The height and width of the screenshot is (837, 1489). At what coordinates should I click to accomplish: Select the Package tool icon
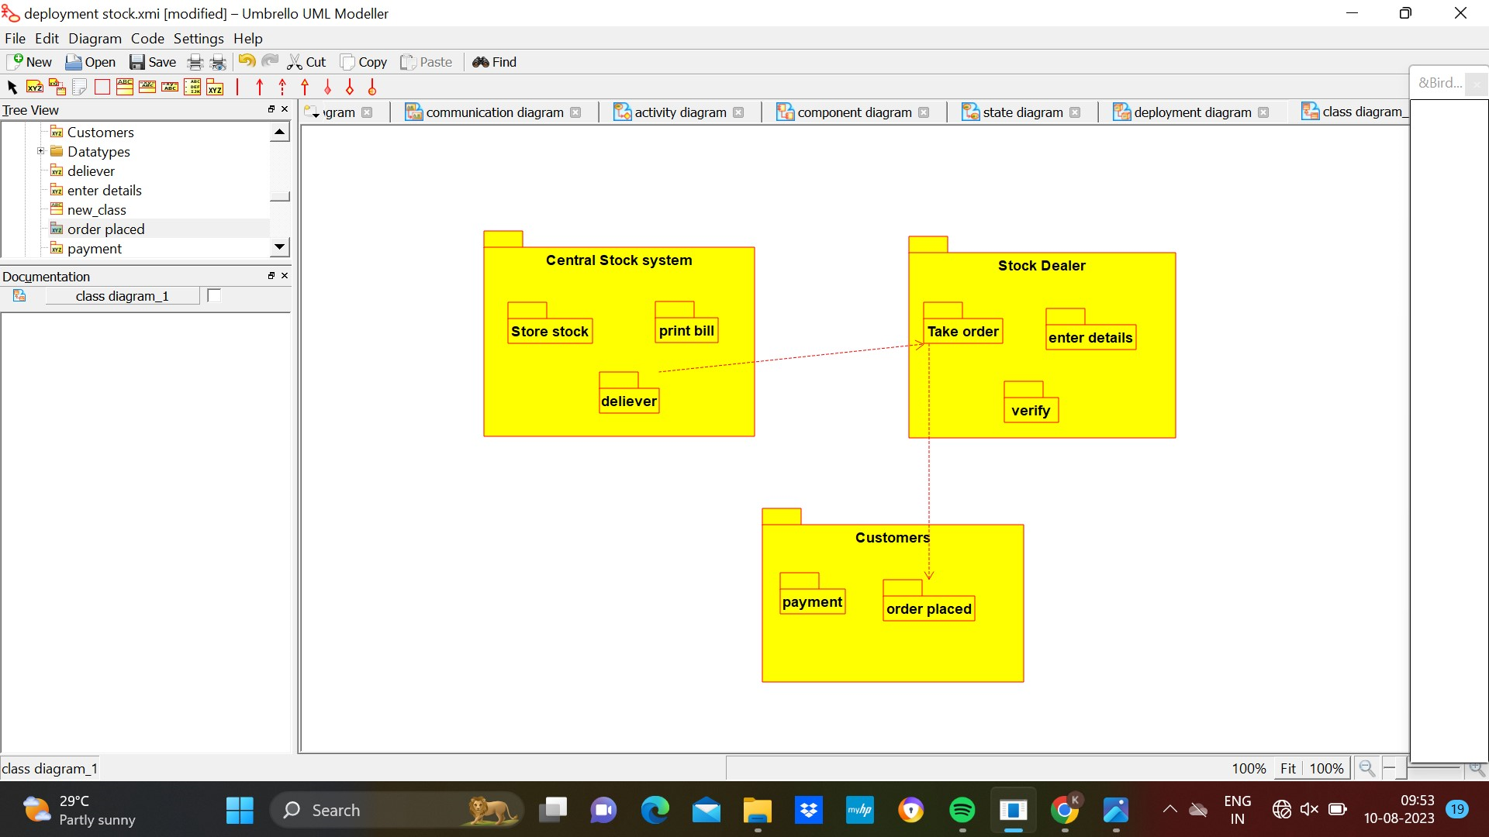click(215, 87)
